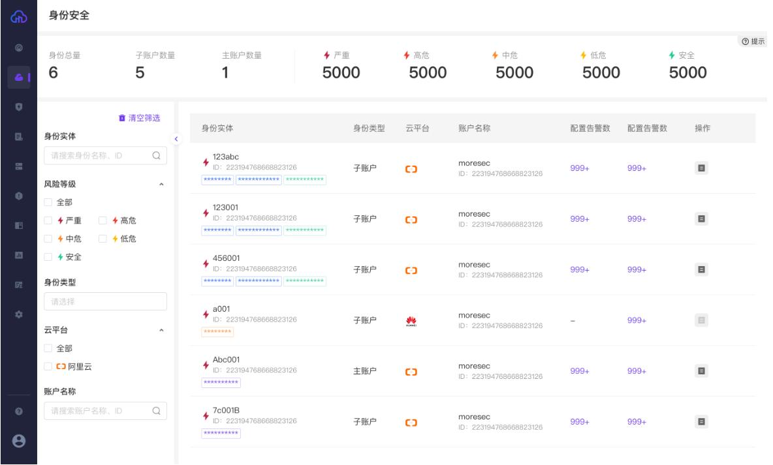Collapse the filter panel with the arrow
773x465 pixels.
(176, 139)
